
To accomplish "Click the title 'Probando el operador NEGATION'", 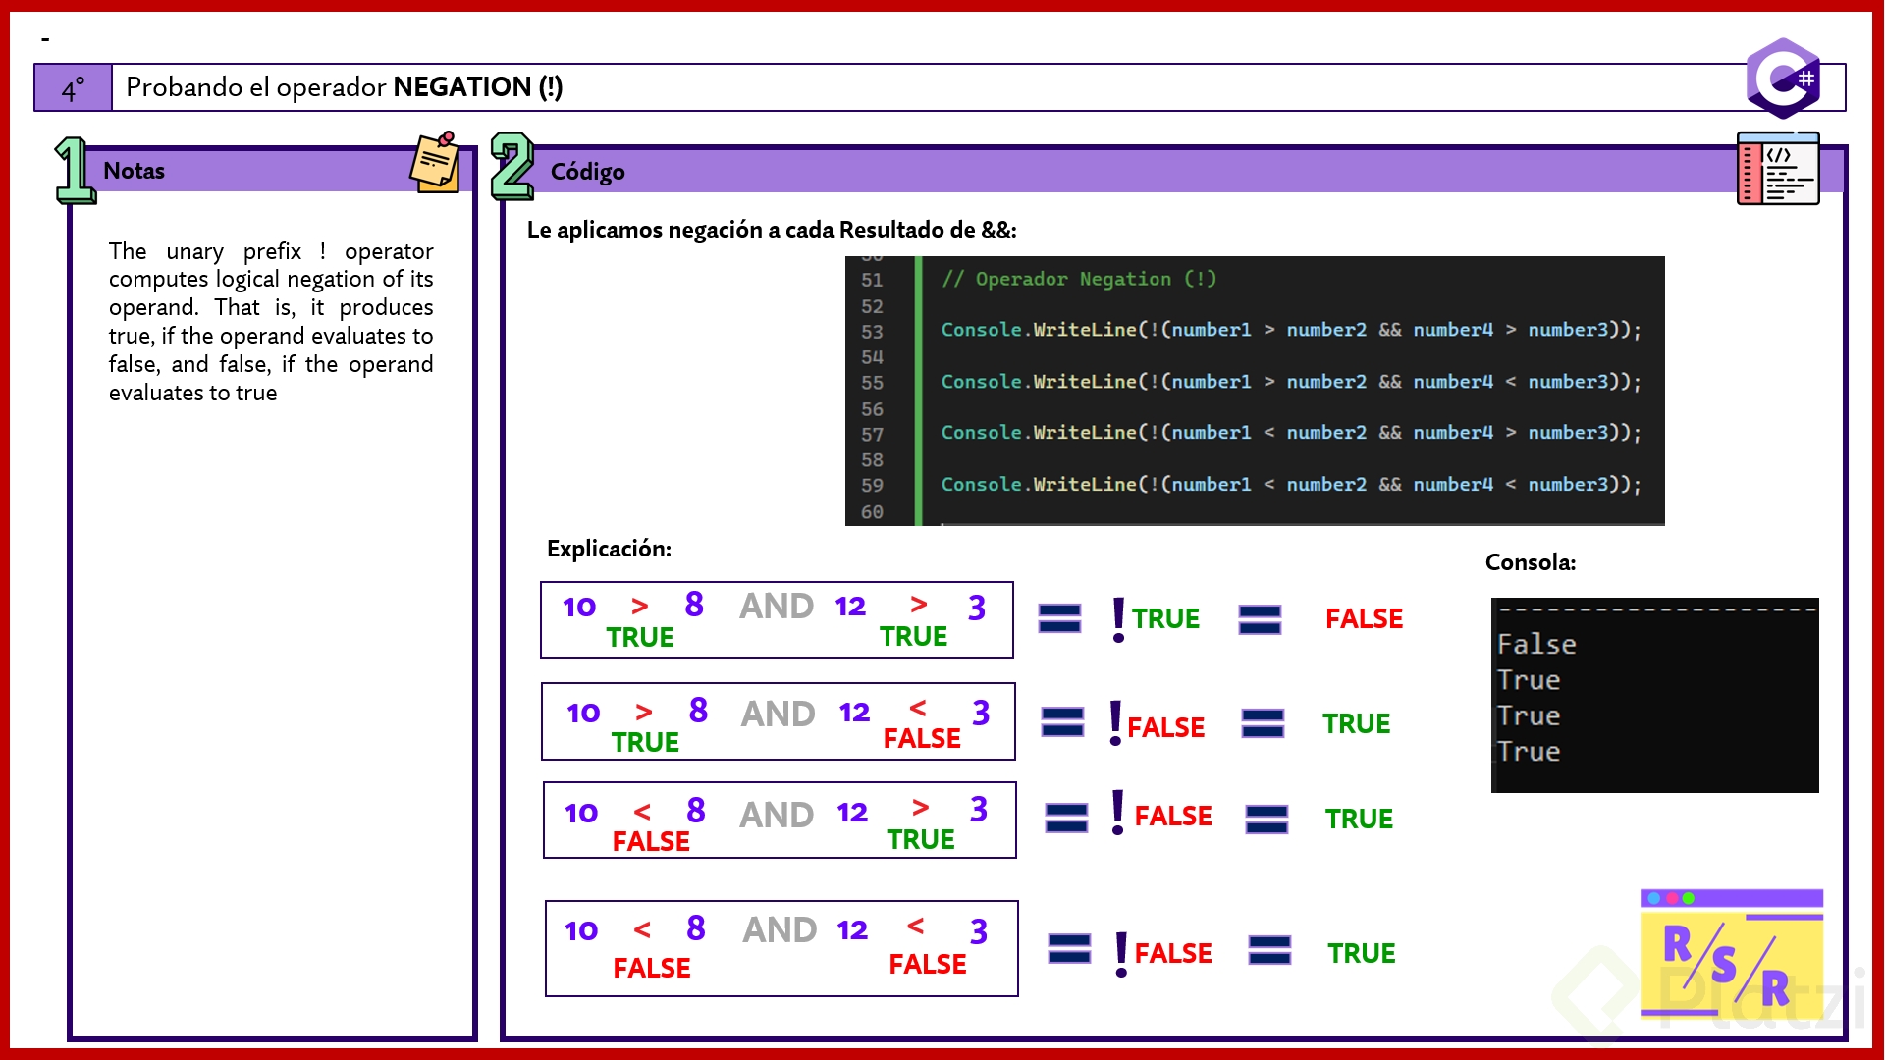I will pos(344,87).
